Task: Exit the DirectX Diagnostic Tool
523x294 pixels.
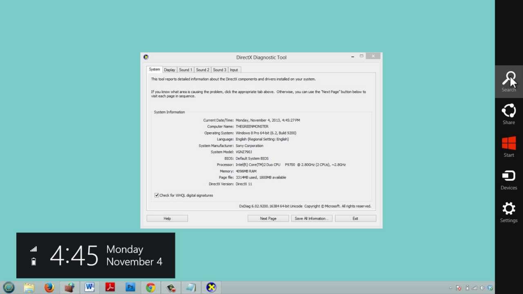Action: tap(355, 218)
